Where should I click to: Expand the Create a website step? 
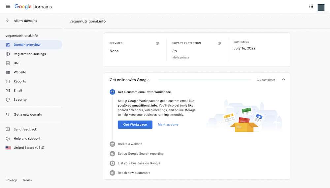click(x=130, y=144)
